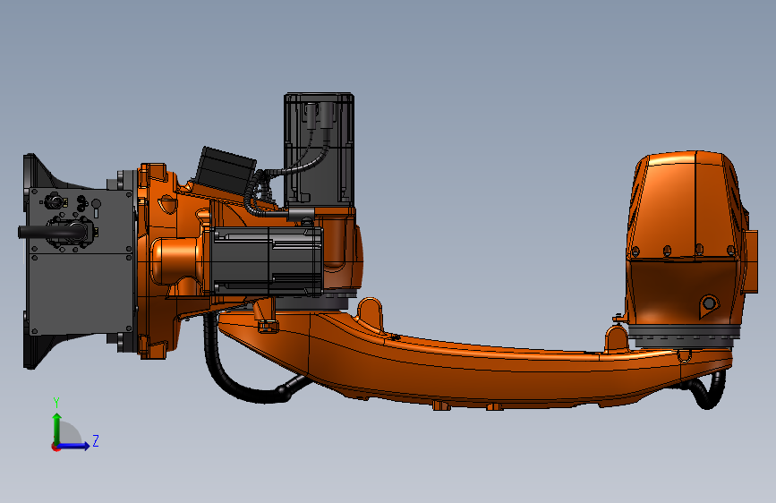
Task: Select the gray connector panel on base
Action: pos(81,261)
